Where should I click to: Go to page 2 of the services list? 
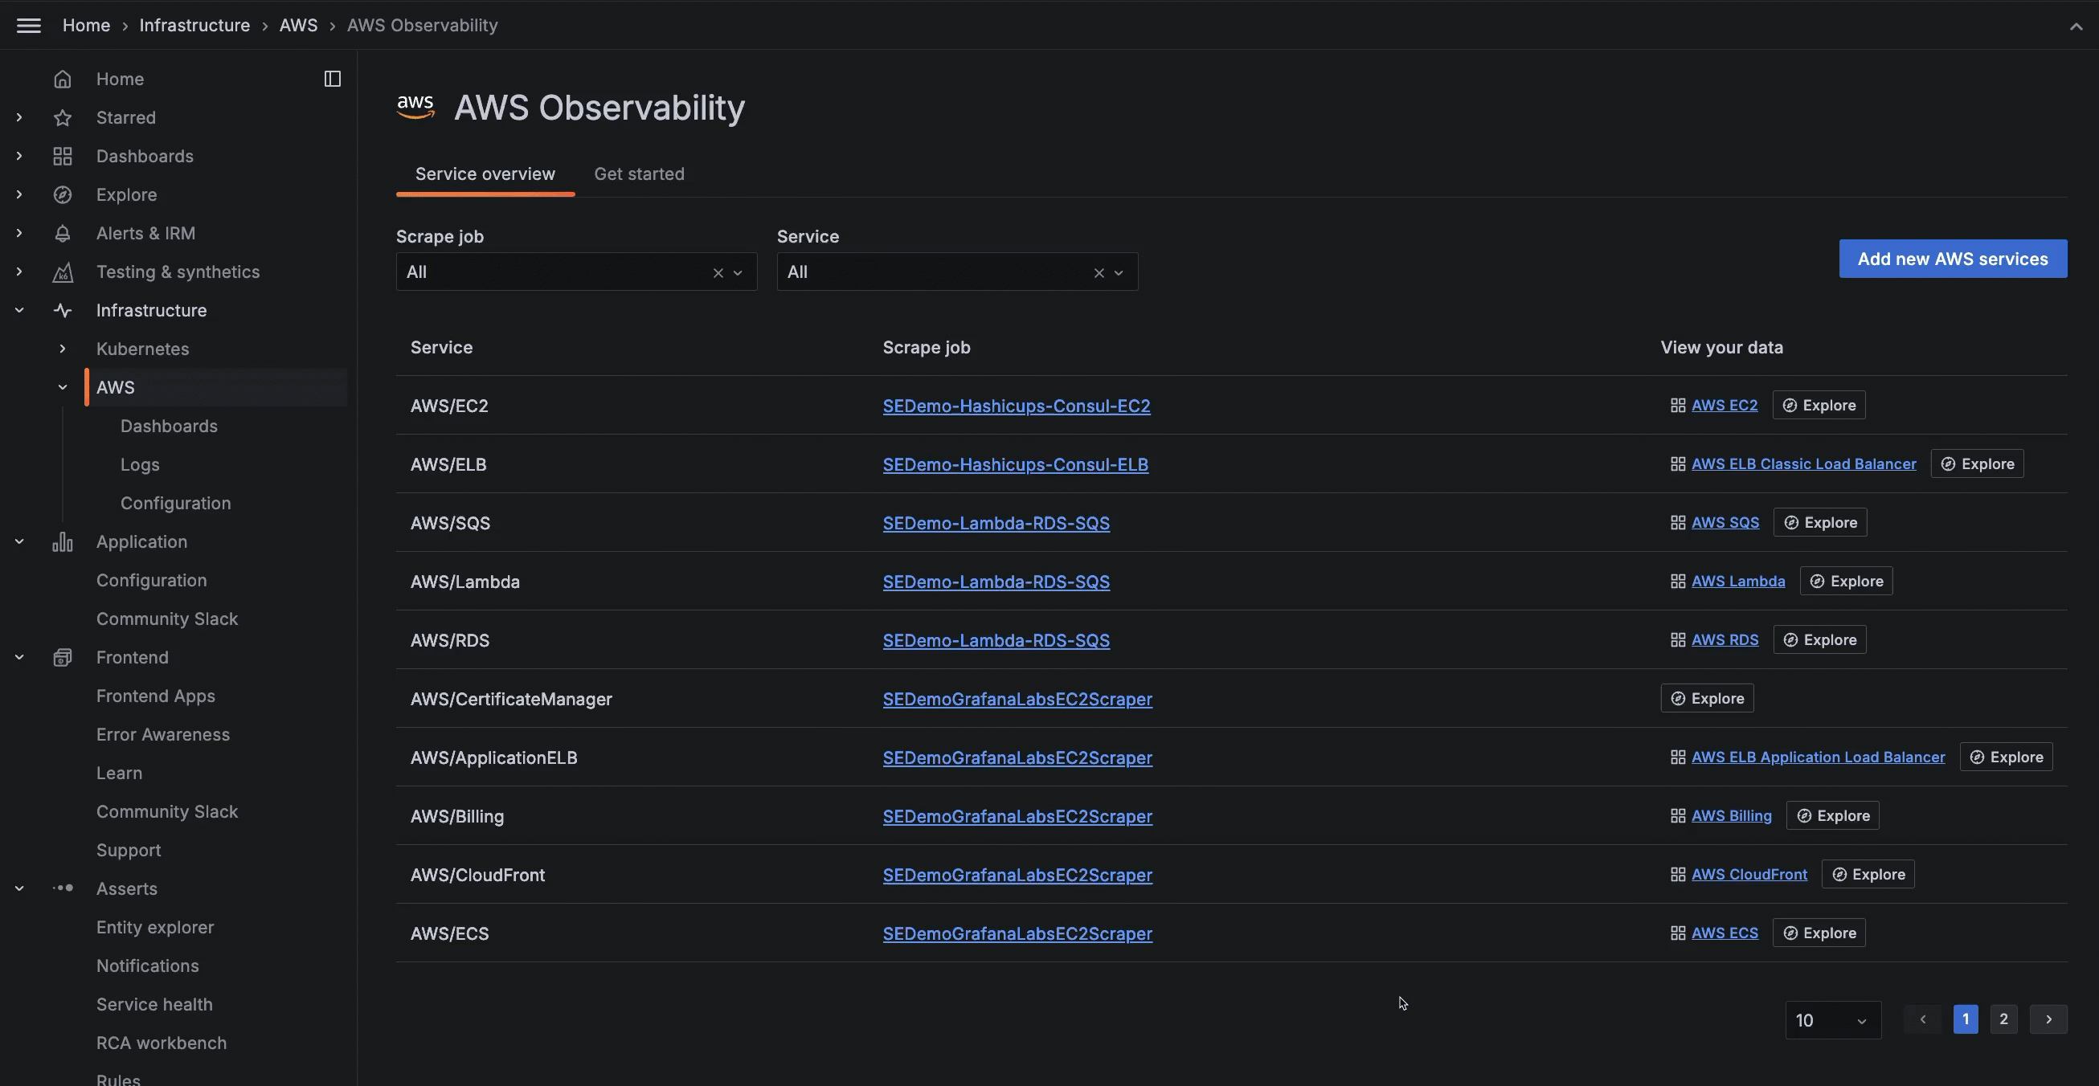click(x=2004, y=1019)
